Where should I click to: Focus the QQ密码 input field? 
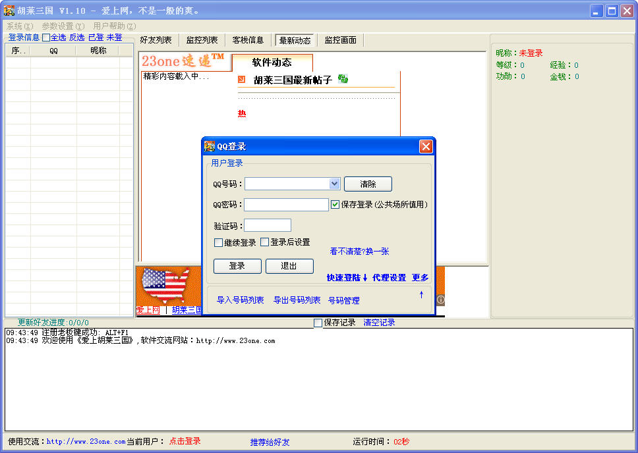(x=286, y=205)
